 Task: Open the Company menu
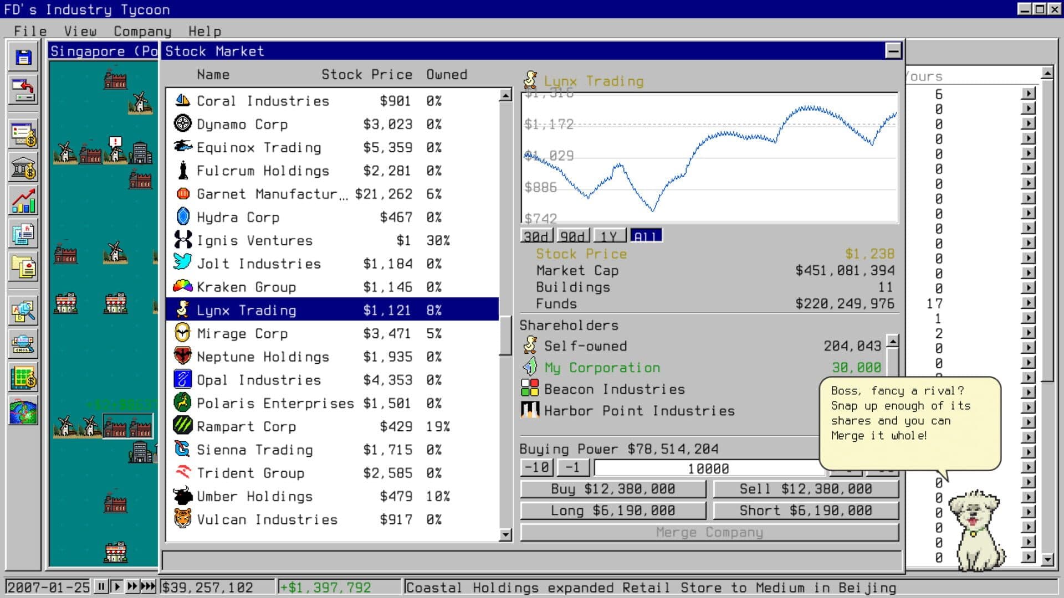[142, 31]
